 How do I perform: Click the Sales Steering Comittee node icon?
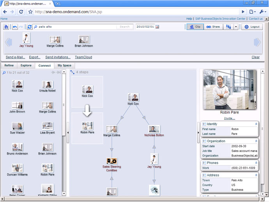(x=112, y=161)
